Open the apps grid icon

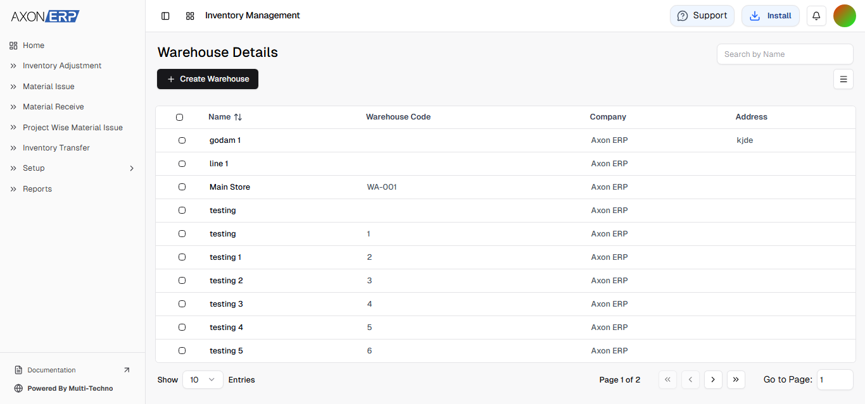[190, 16]
